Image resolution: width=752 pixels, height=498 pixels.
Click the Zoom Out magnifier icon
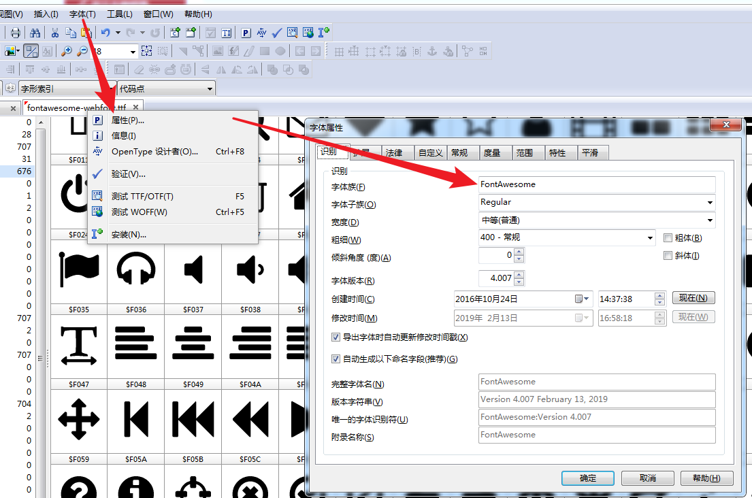(83, 51)
